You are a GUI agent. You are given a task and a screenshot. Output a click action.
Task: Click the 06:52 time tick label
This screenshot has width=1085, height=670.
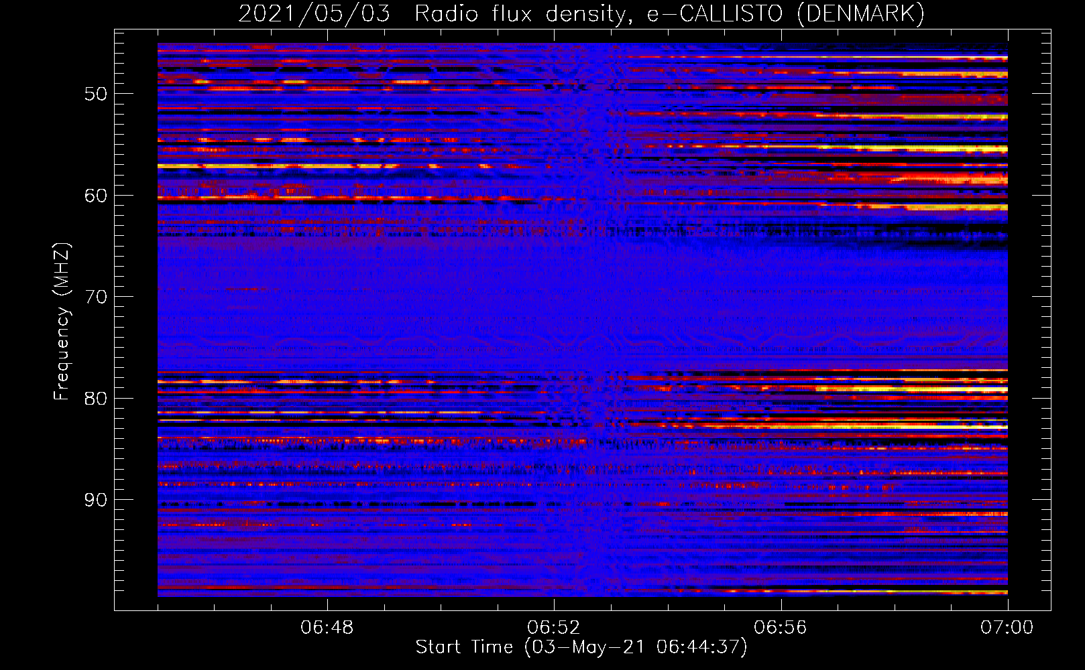click(x=554, y=628)
